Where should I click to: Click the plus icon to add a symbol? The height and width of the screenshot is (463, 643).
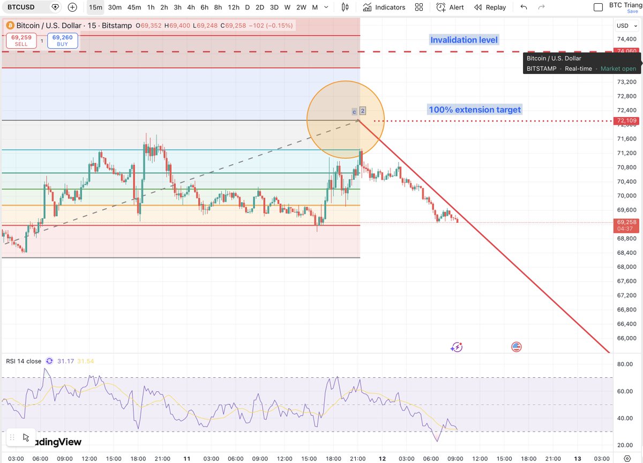pos(72,7)
